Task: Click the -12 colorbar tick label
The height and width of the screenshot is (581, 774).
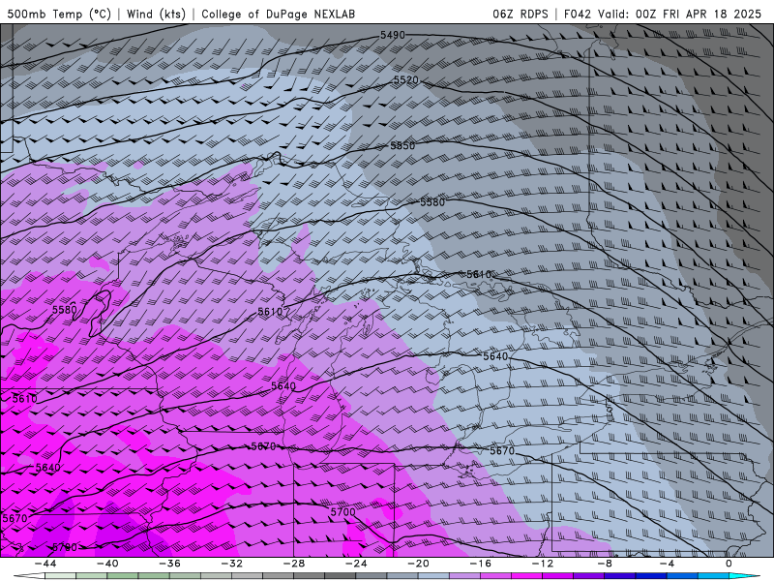Action: click(x=542, y=564)
